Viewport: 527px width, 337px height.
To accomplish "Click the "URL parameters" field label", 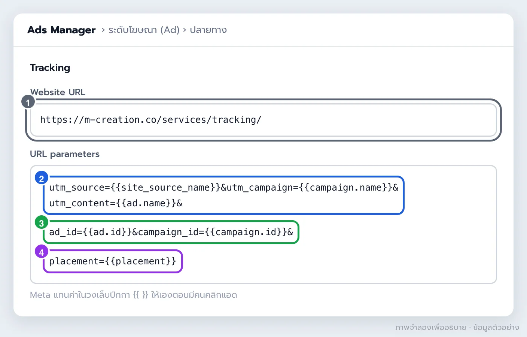I will pyautogui.click(x=65, y=154).
